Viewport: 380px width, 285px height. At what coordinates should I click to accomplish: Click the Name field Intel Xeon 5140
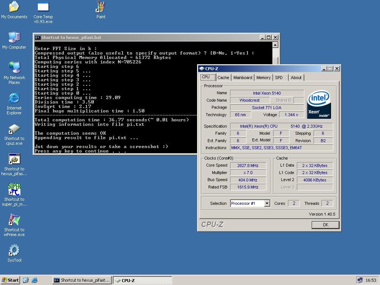coord(267,93)
